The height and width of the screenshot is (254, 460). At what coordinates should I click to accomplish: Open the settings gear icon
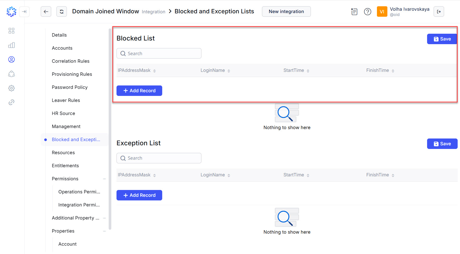11,88
